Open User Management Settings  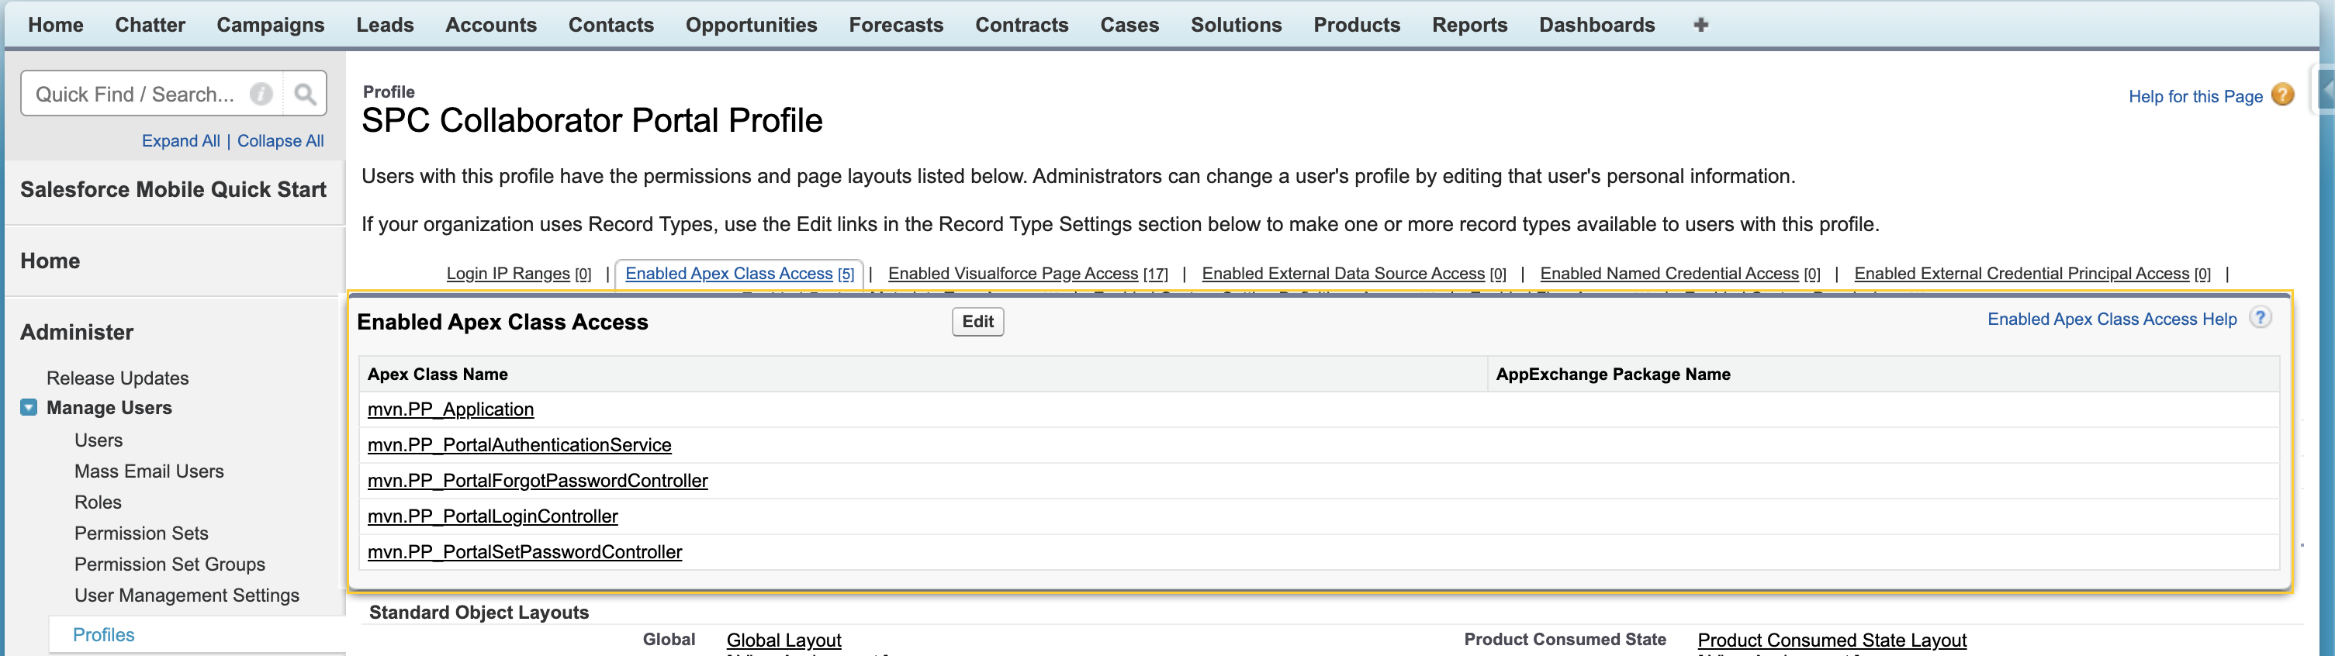click(187, 596)
